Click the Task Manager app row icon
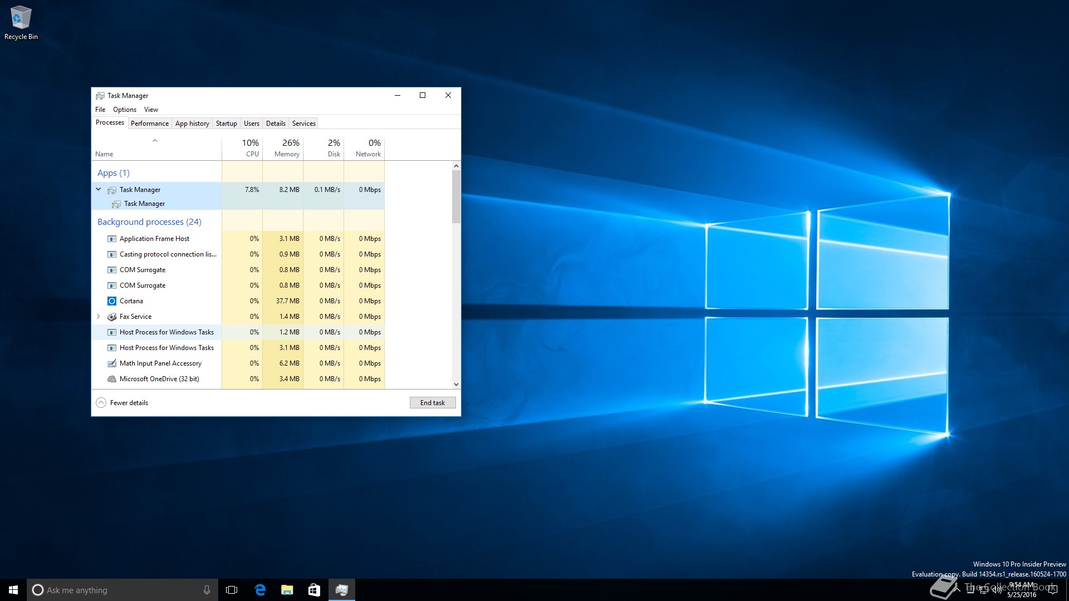The height and width of the screenshot is (601, 1069). pos(112,190)
